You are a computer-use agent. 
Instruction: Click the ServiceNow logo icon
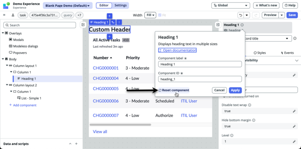[6, 6]
